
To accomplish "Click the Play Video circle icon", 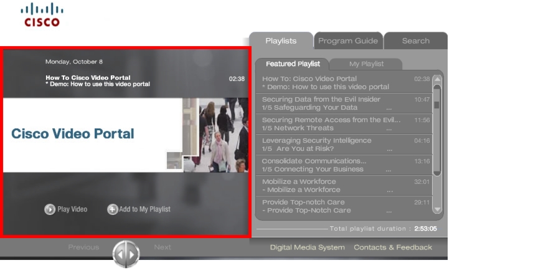I will pyautogui.click(x=50, y=209).
